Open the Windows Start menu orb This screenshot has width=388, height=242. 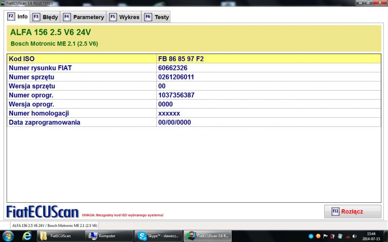pyautogui.click(x=8, y=236)
